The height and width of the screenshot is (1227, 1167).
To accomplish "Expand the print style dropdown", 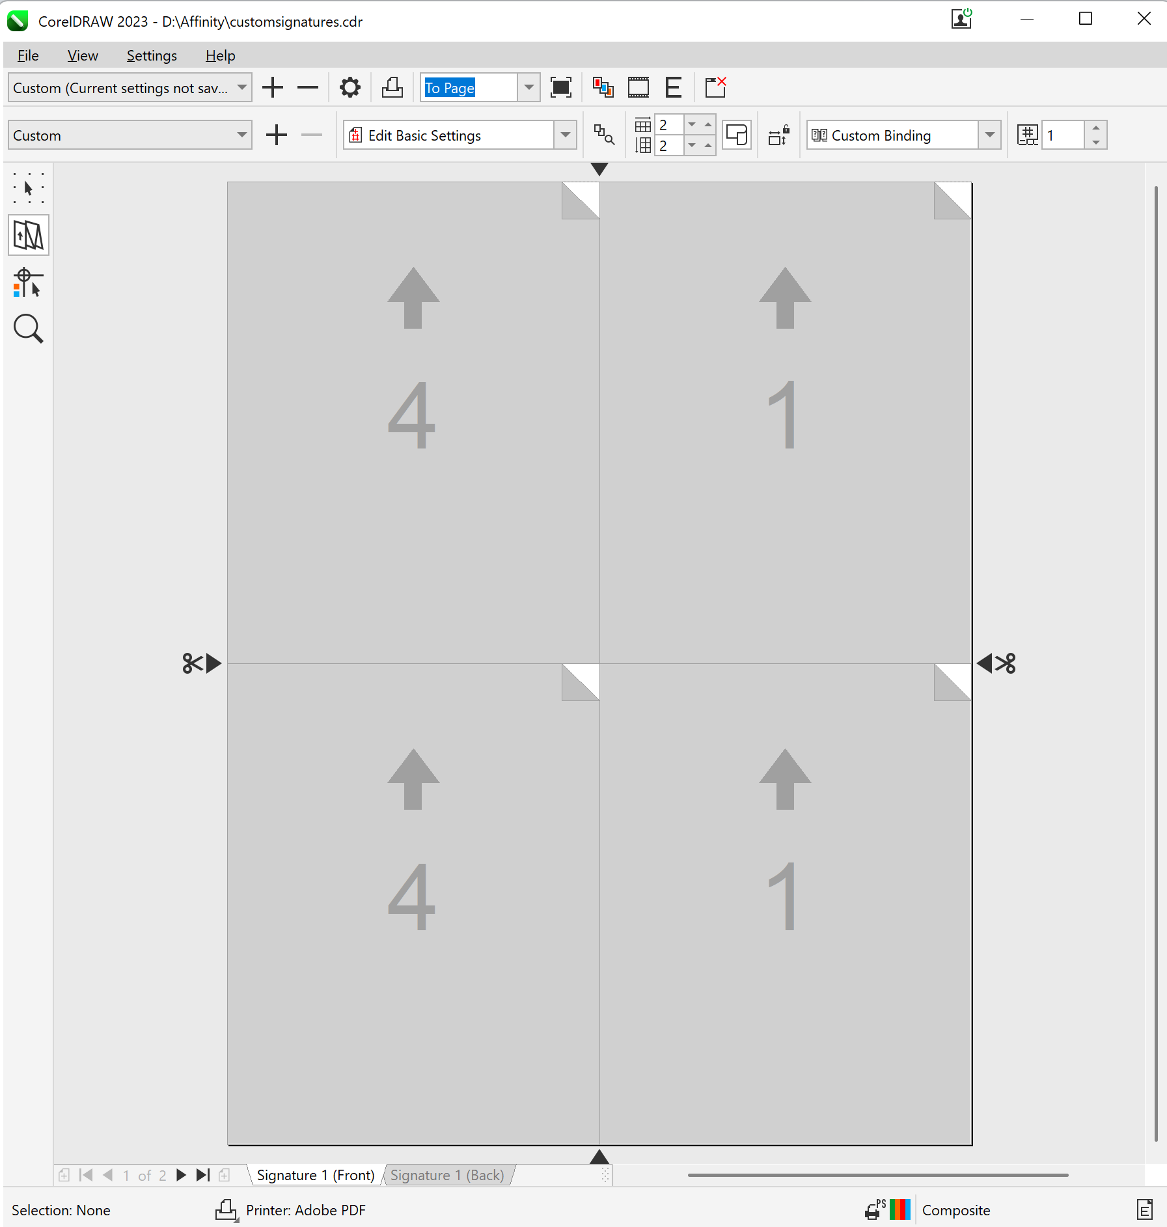I will coord(242,87).
